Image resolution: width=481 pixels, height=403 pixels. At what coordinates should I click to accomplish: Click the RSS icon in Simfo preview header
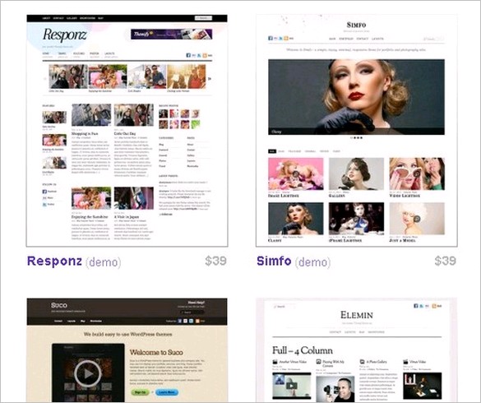click(x=286, y=39)
